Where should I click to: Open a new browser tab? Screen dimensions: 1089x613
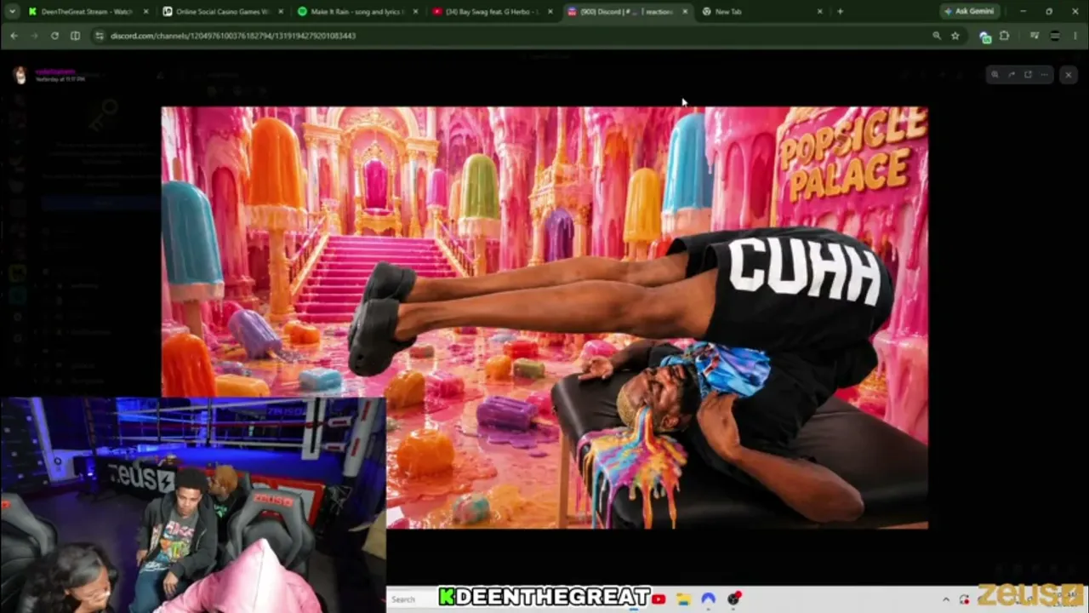(x=840, y=12)
